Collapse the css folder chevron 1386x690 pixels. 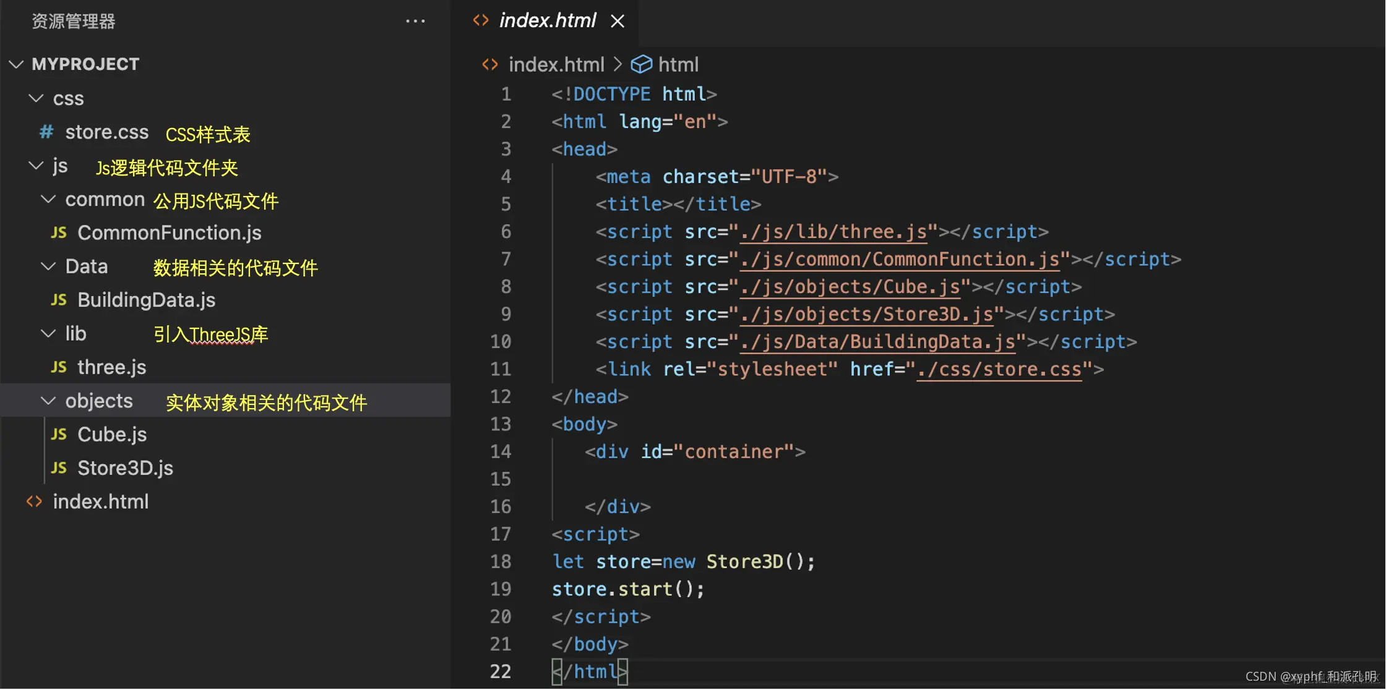pyautogui.click(x=37, y=98)
